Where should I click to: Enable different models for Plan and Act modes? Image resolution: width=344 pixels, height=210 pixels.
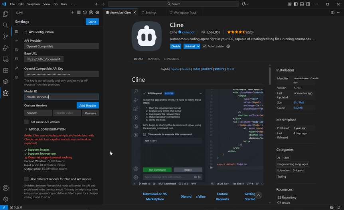(26, 179)
